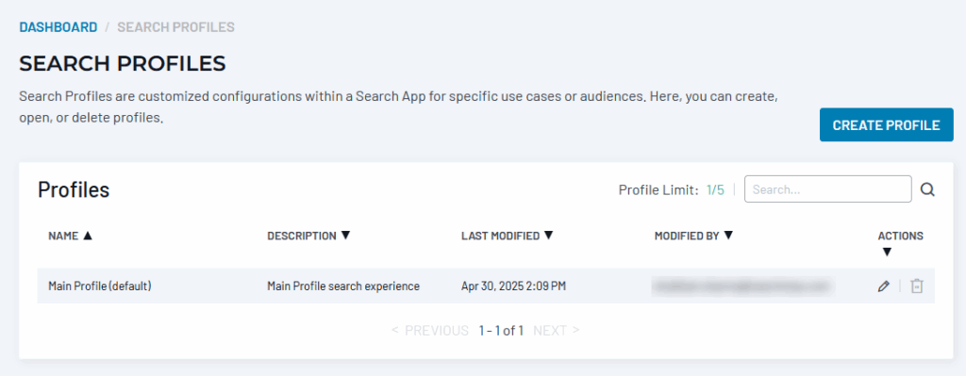The height and width of the screenshot is (376, 966).
Task: Edit Main Profile with pencil icon
Action: pos(883,286)
